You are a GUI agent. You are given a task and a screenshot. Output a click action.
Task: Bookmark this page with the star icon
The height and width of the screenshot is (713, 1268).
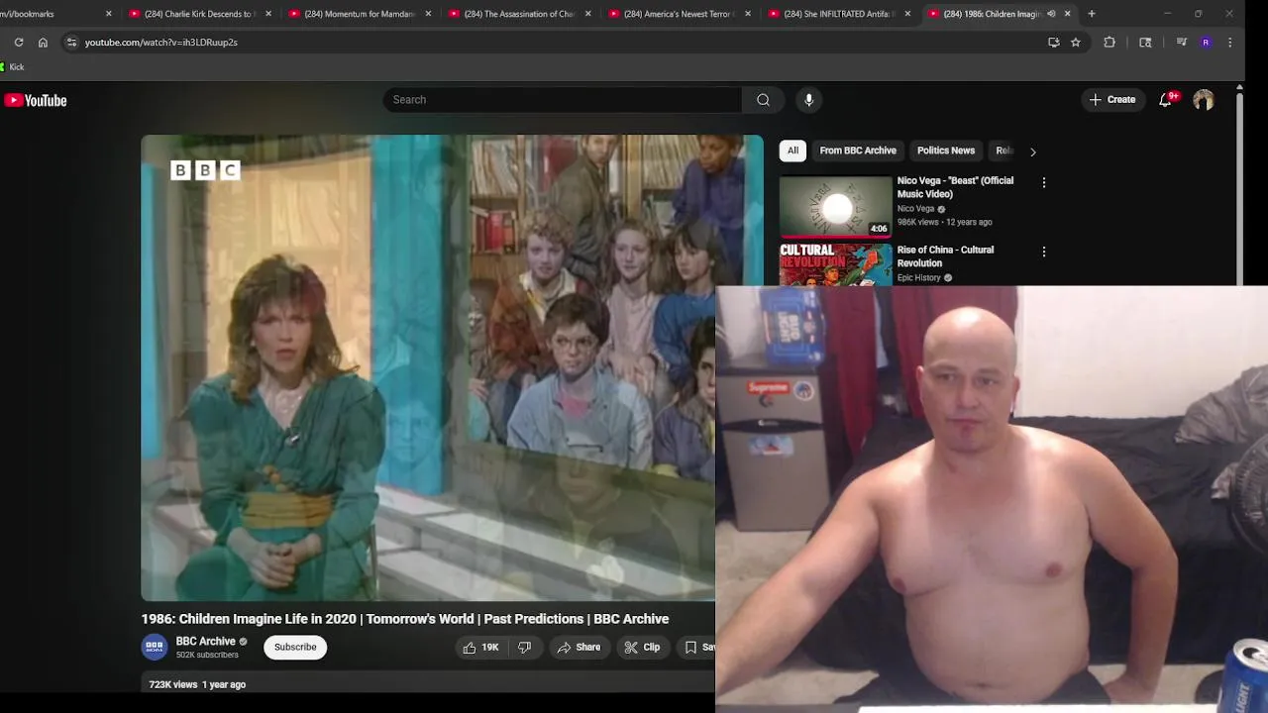click(1076, 43)
